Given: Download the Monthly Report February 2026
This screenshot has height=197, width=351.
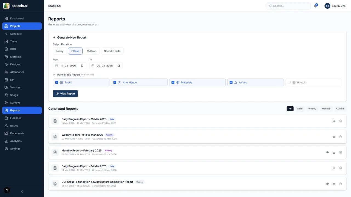Looking at the screenshot, I should pyautogui.click(x=334, y=152).
